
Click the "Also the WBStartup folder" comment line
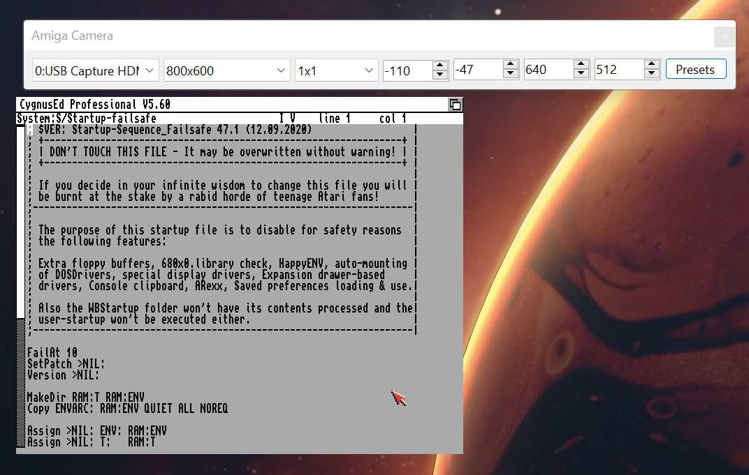[x=226, y=308]
